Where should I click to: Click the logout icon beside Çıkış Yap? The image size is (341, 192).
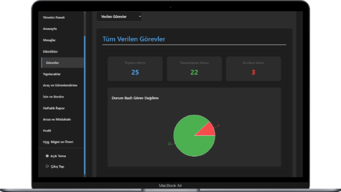click(47, 166)
